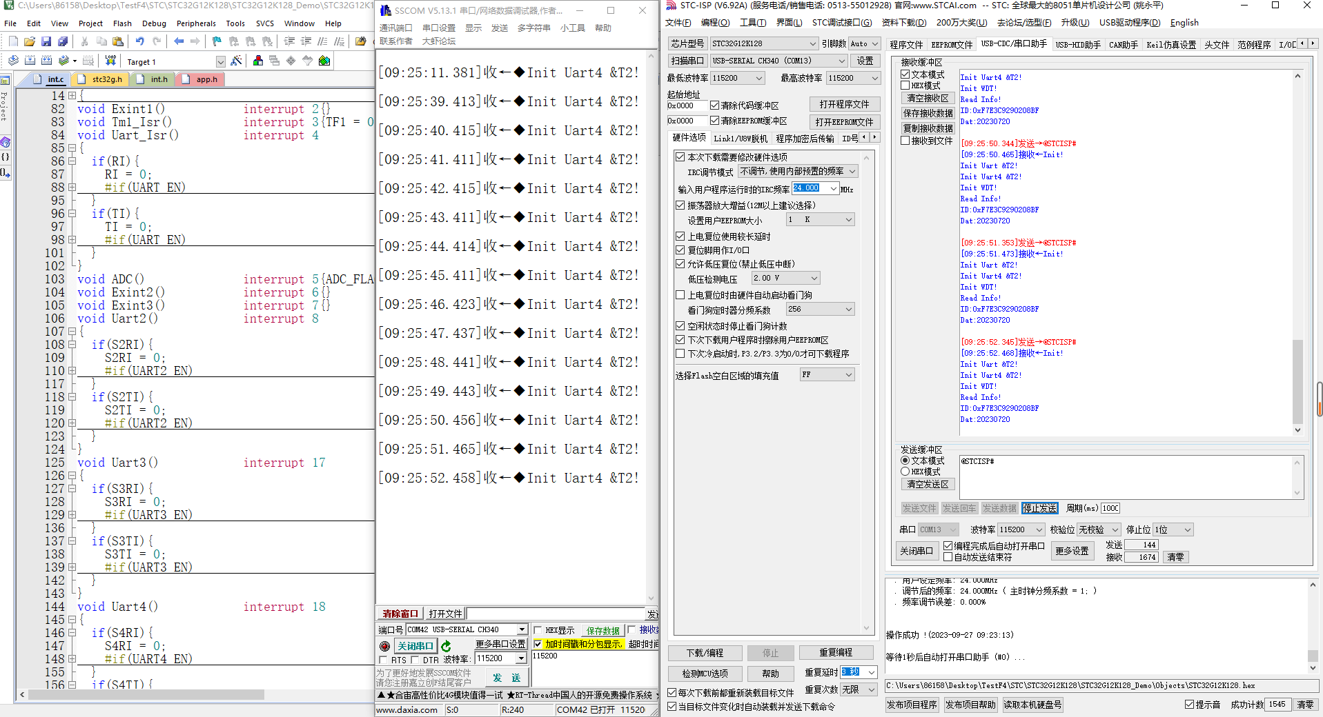Viewport: 1323px width, 717px height.
Task: Open the 扫描串口 USB-SERIAL CH340 (COM13) dropdown
Action: [841, 61]
